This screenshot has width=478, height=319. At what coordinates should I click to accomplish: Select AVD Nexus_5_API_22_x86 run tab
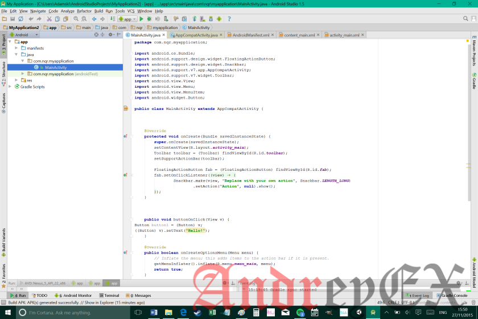43,283
